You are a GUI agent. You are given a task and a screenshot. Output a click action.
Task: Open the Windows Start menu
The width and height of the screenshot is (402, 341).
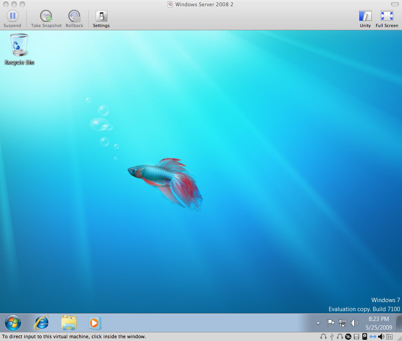click(13, 323)
